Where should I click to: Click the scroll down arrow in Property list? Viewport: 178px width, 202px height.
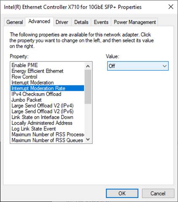(x=88, y=139)
